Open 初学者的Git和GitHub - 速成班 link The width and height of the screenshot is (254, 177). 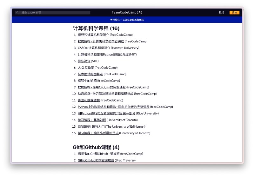(99, 154)
